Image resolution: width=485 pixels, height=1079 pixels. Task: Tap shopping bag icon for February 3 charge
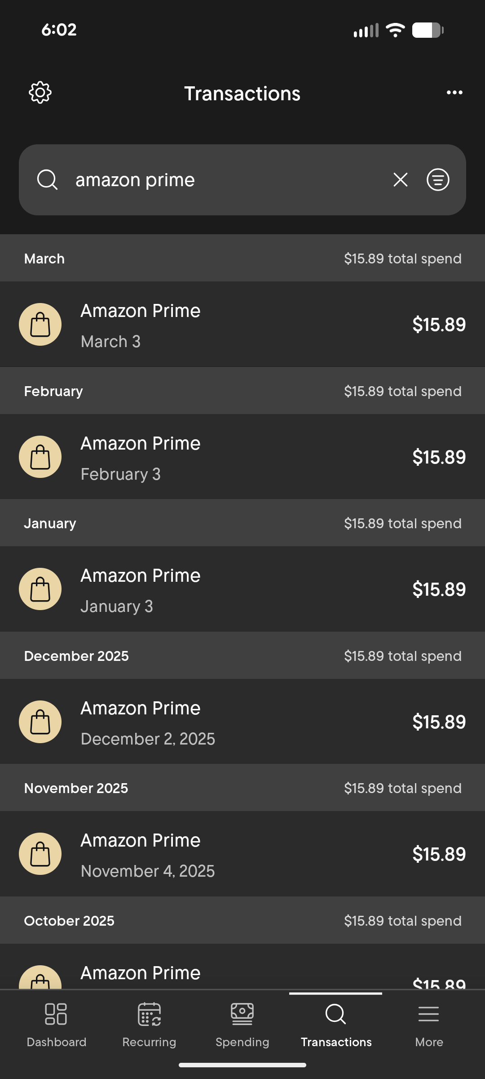tap(40, 457)
